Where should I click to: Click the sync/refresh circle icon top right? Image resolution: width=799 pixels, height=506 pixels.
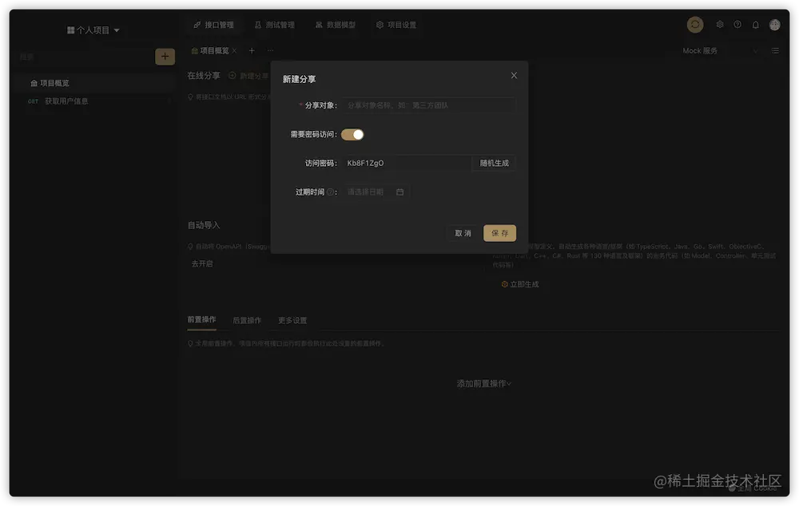(x=694, y=24)
